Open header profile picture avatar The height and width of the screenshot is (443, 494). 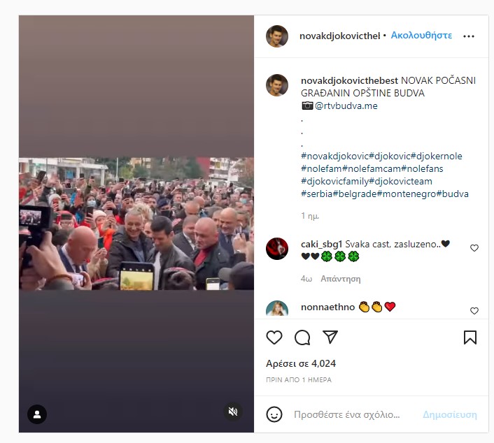[277, 36]
